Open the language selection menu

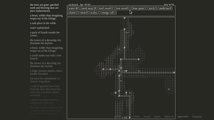pos(197,116)
